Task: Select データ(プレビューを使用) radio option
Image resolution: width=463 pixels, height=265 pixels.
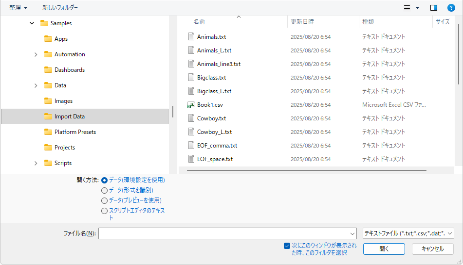Action: click(104, 201)
